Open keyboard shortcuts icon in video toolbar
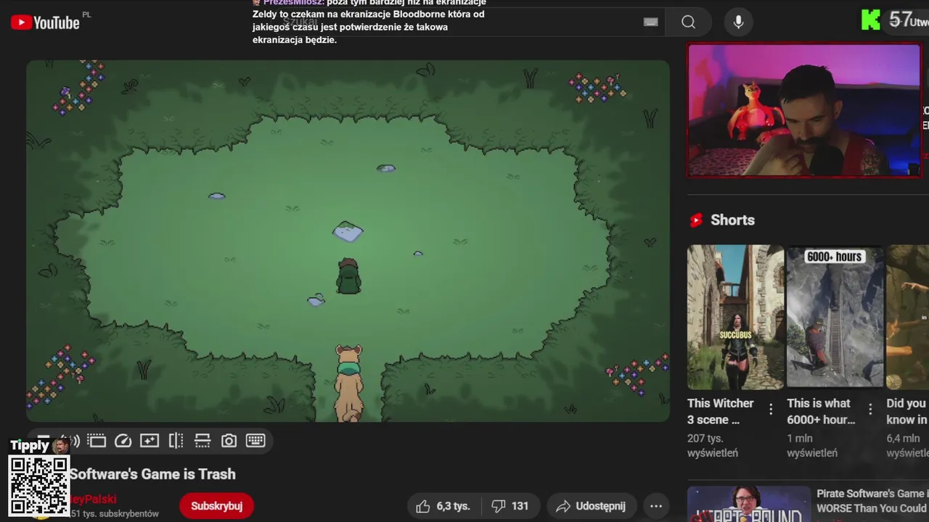Viewport: 929px width, 522px height. [255, 441]
